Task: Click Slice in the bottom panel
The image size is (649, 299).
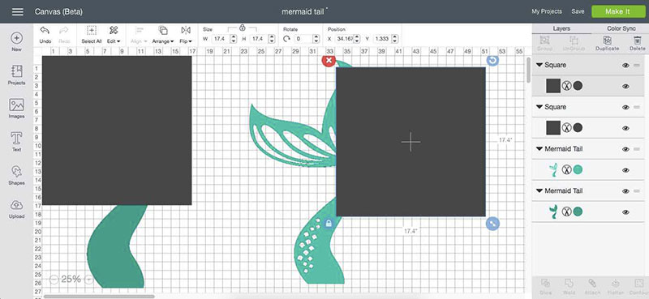Action: click(x=545, y=286)
